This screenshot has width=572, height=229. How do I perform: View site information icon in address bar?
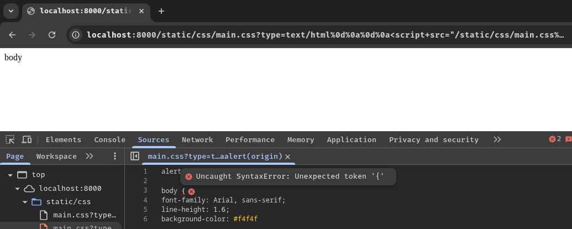[76, 35]
